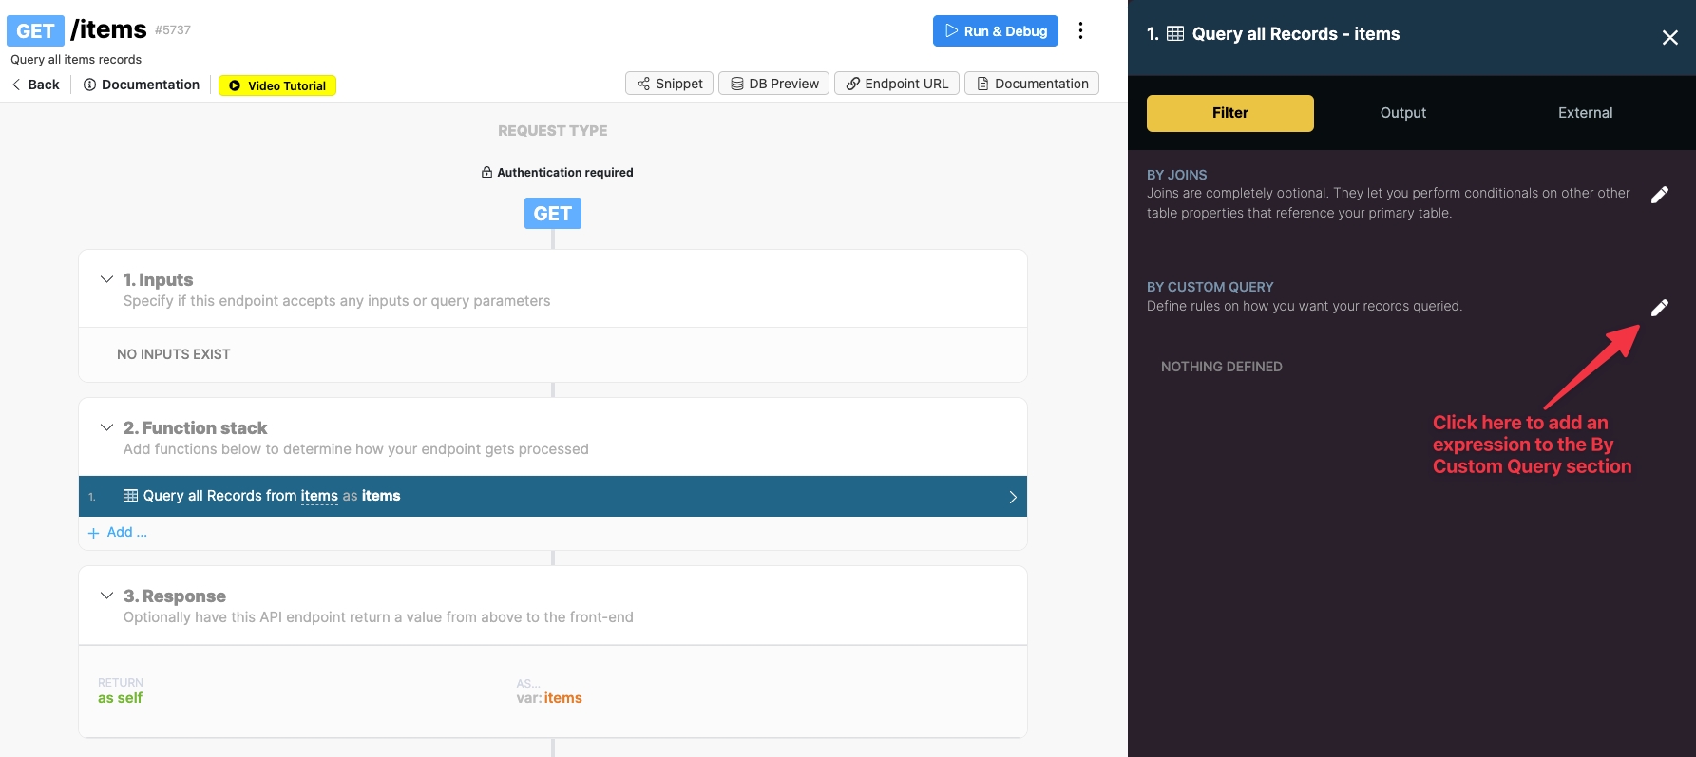Collapse the 2. Function stack section
This screenshot has width=1696, height=757.
(106, 428)
